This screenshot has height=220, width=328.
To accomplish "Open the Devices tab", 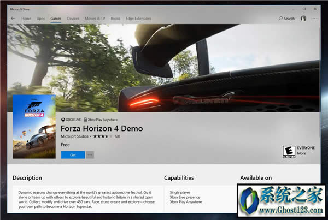I will [73, 19].
